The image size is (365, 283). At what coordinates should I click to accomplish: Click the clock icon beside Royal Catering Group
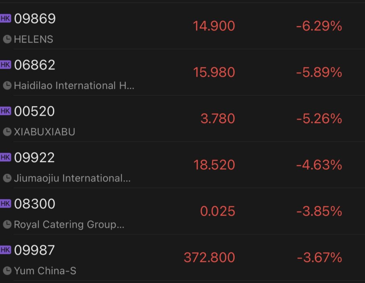point(7,224)
